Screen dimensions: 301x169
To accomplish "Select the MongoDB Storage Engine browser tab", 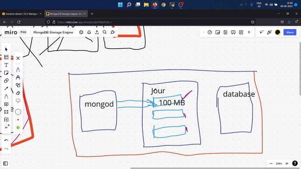I will point(66,14).
